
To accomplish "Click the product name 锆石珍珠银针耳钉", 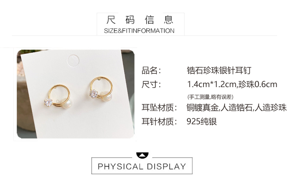I will (219, 70).
